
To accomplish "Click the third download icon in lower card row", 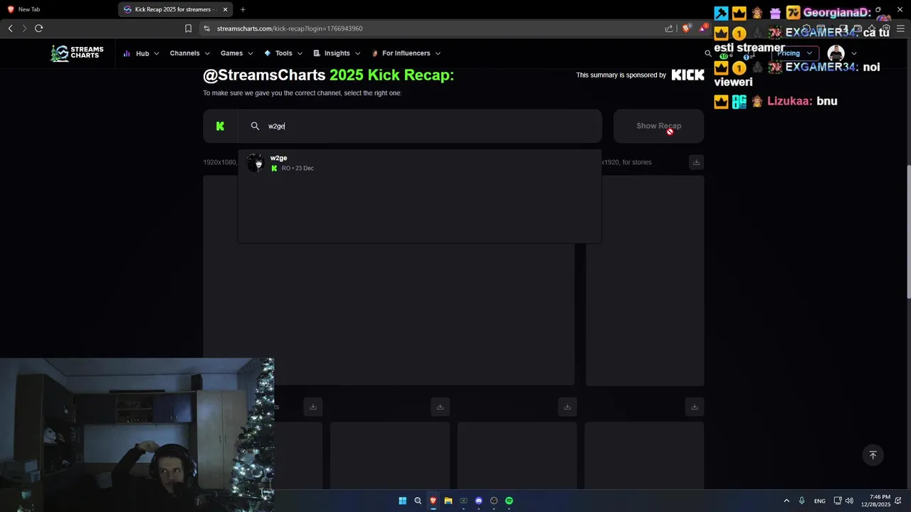I will point(567,407).
